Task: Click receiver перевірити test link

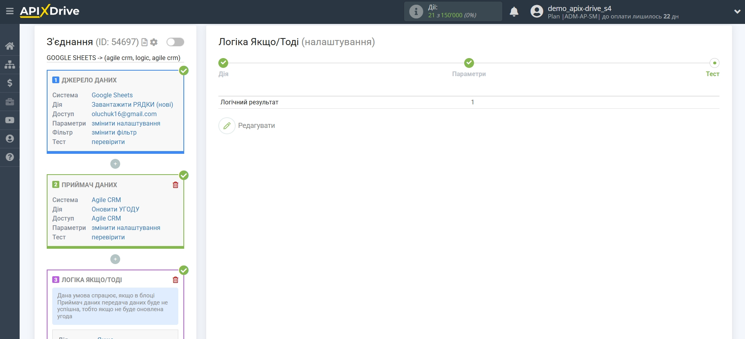Action: point(108,237)
